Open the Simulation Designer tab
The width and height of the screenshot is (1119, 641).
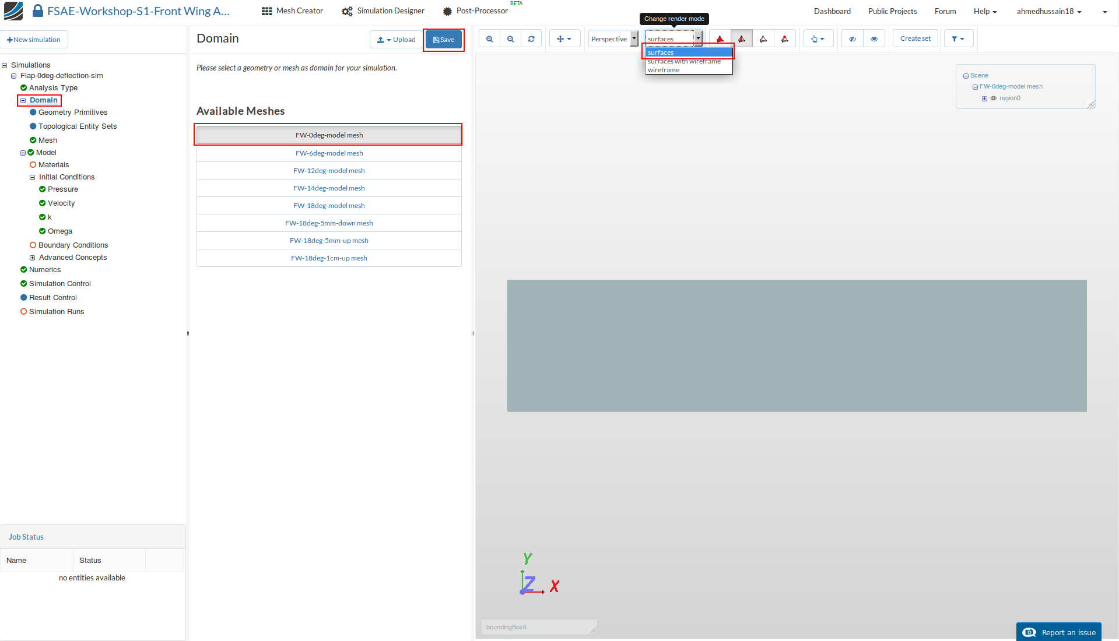click(384, 11)
